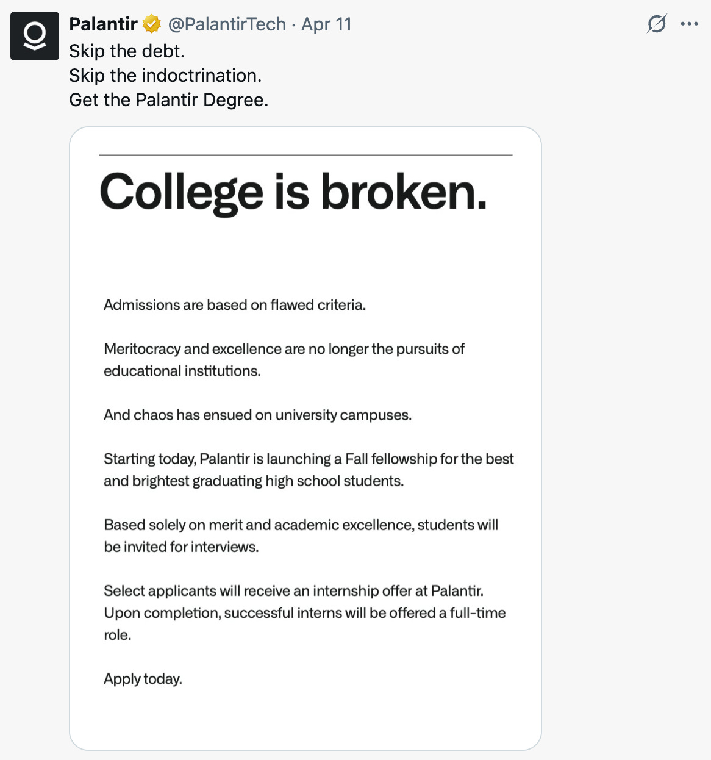Click the gold verified badge
The width and height of the screenshot is (711, 760).
pyautogui.click(x=151, y=24)
